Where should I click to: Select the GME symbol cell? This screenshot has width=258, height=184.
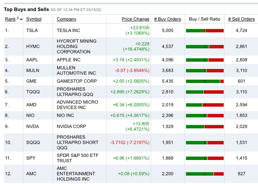tap(31, 81)
